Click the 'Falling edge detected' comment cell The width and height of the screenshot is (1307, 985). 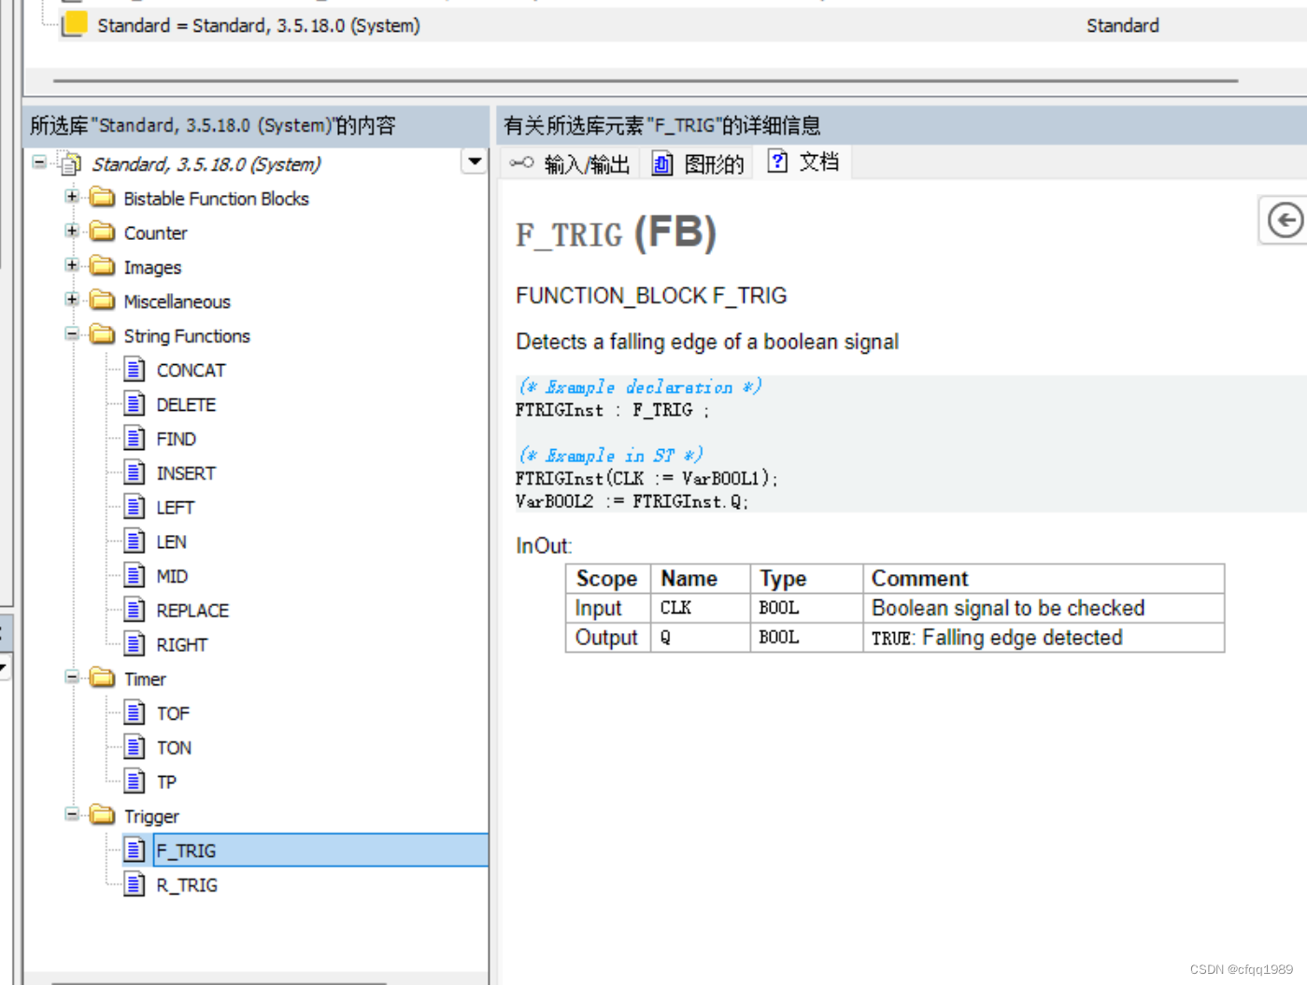coord(1044,638)
